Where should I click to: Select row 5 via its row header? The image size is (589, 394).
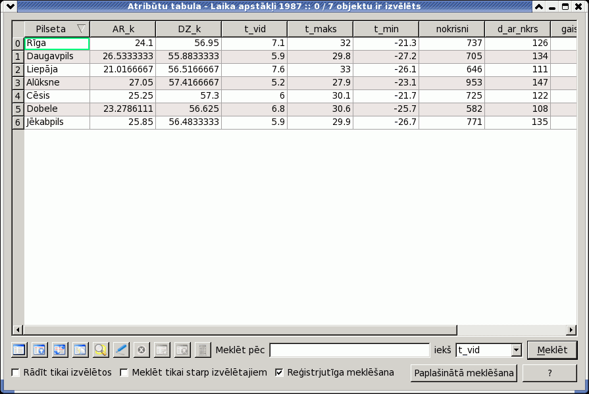[x=18, y=109]
